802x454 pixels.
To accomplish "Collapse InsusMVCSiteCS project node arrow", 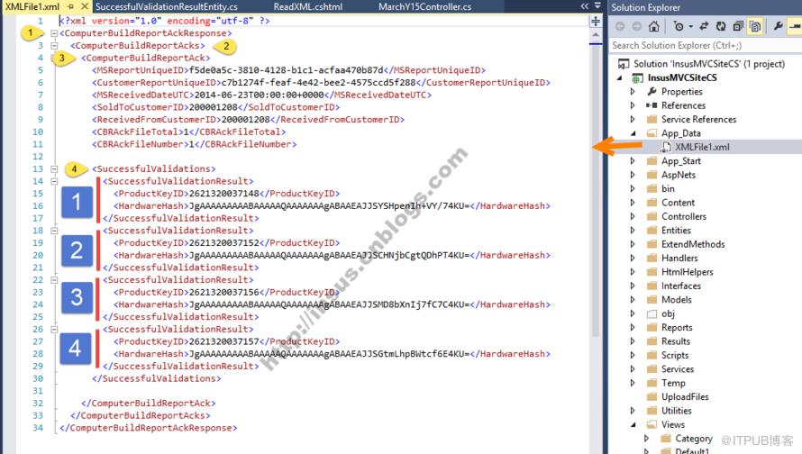I will point(621,78).
